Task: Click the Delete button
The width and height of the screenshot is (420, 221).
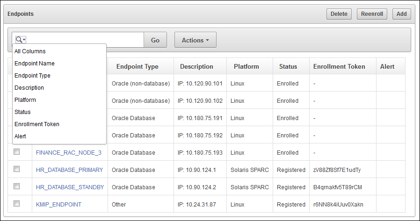Action: pyautogui.click(x=339, y=14)
